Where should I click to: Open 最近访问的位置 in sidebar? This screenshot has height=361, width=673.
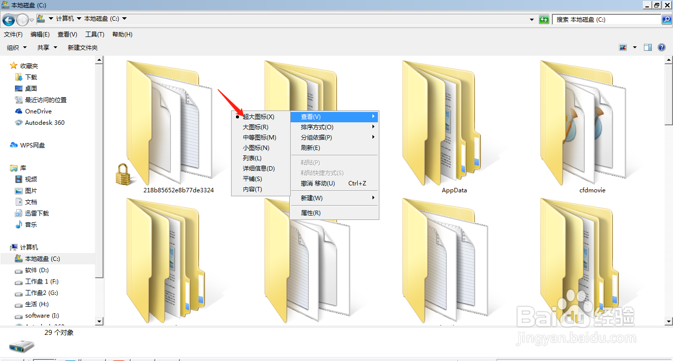41,100
